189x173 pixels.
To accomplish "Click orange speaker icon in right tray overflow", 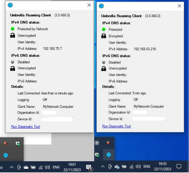I will pos(109,143).
